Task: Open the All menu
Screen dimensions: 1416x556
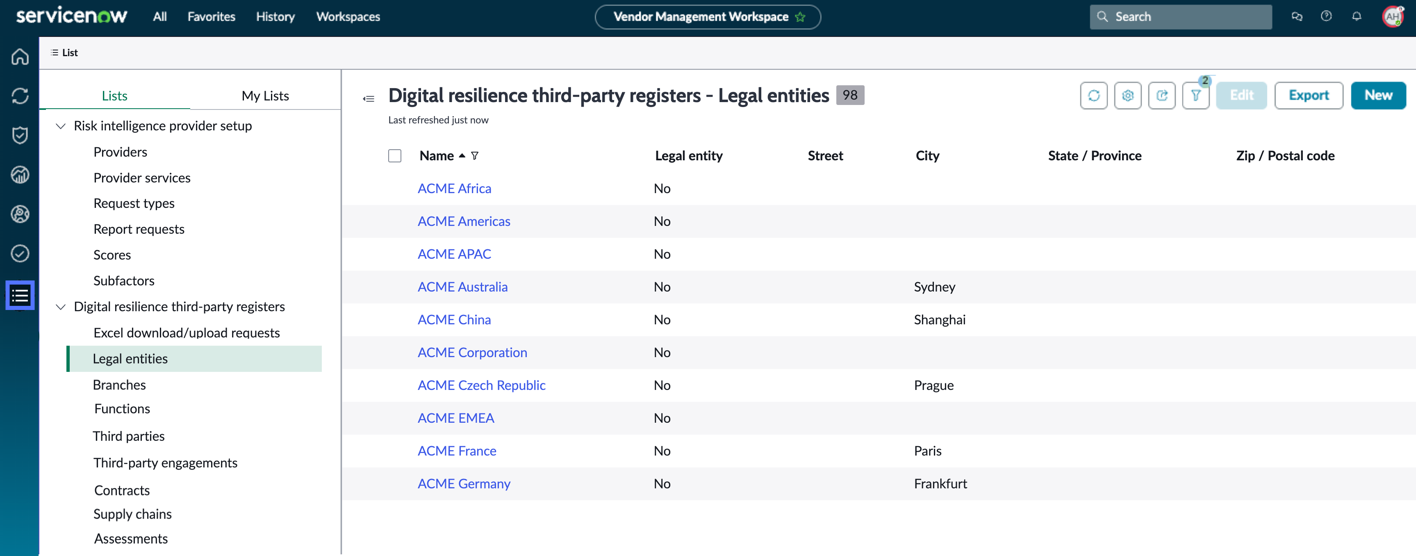Action: pyautogui.click(x=160, y=16)
